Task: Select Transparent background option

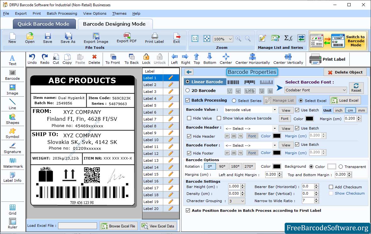Action: [x=341, y=166]
